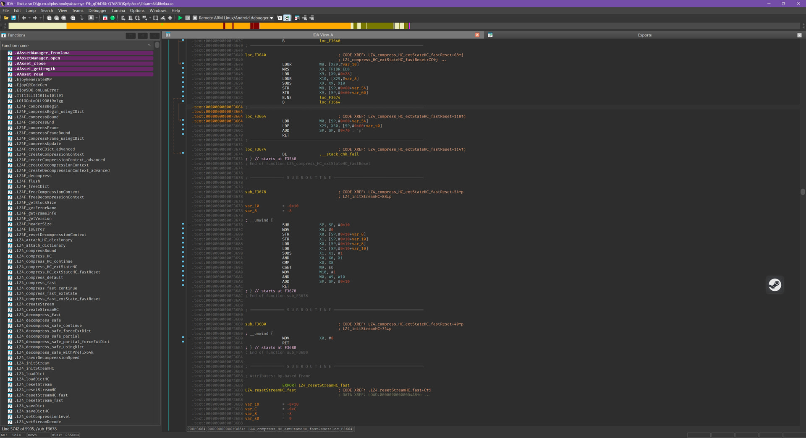Click the Function name column sort chevron

click(x=149, y=45)
